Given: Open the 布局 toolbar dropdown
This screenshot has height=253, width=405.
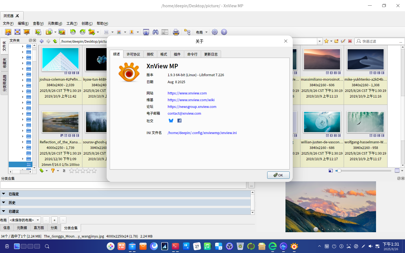Looking at the screenshot, I should pos(202,32).
